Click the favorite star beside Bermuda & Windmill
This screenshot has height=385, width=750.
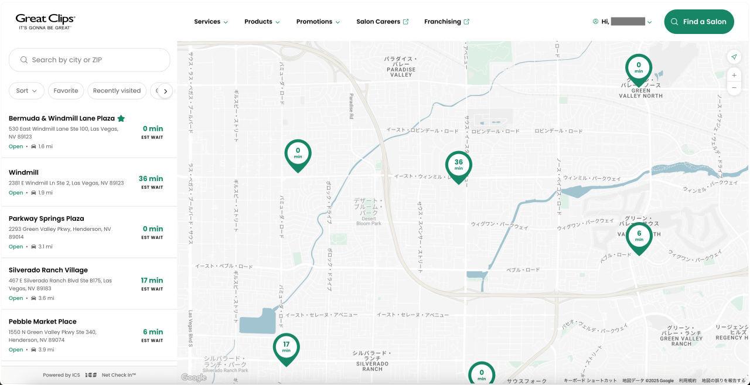pos(121,118)
